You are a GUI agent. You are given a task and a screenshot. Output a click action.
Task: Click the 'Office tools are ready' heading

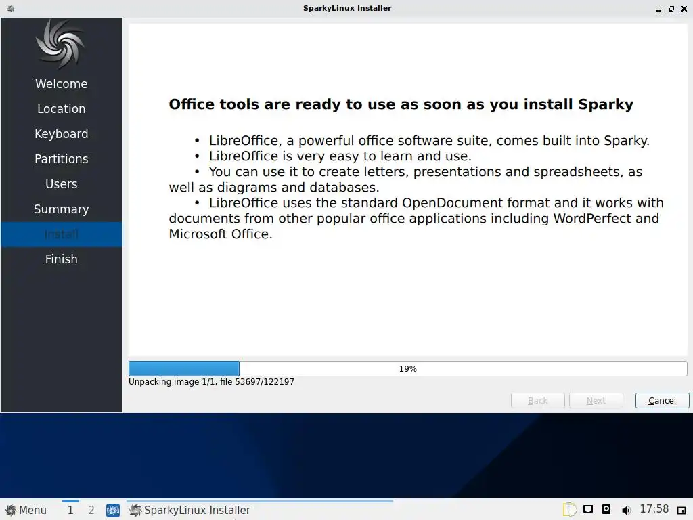pos(401,104)
